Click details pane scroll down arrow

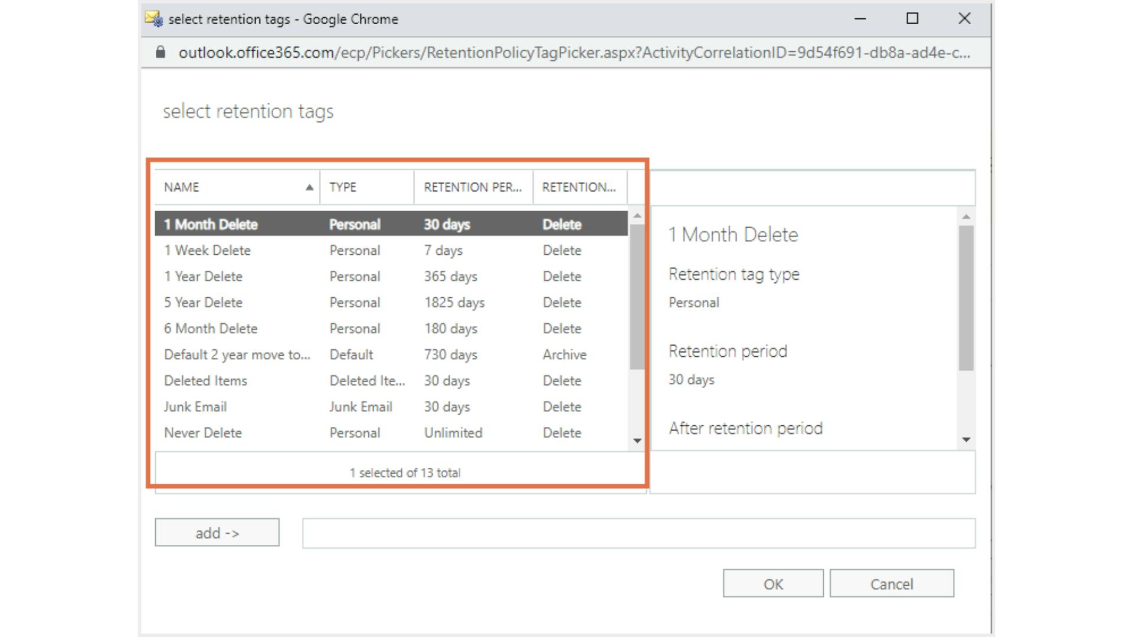[966, 439]
